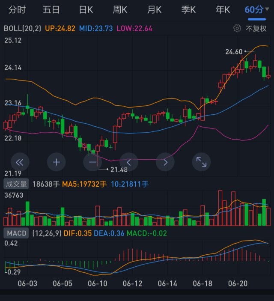Image resolution: width=274 pixels, height=301 pixels.
Task: Select the 周K tab
Action: [120, 9]
